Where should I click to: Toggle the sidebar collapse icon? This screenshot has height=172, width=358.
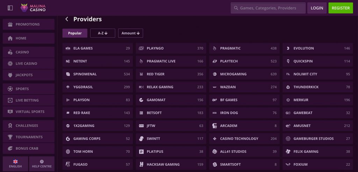[x=10, y=8]
